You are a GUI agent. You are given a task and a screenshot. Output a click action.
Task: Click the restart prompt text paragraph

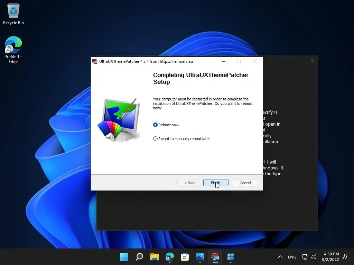tap(203, 104)
